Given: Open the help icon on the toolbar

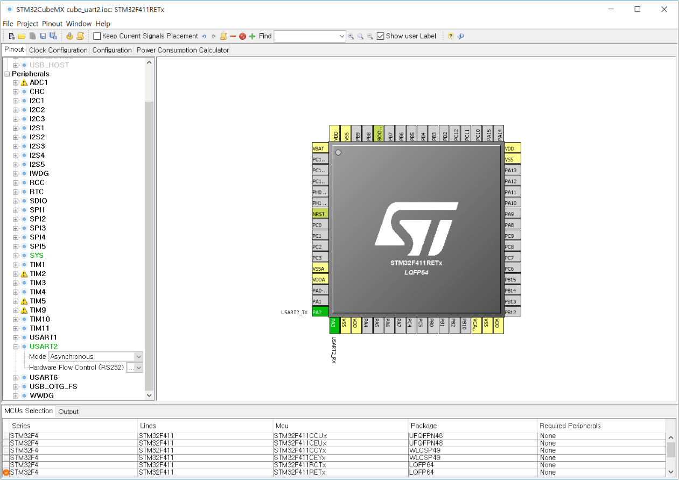Looking at the screenshot, I should pos(451,36).
